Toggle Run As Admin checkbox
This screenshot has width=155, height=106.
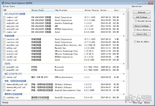pyautogui.click(x=135, y=42)
